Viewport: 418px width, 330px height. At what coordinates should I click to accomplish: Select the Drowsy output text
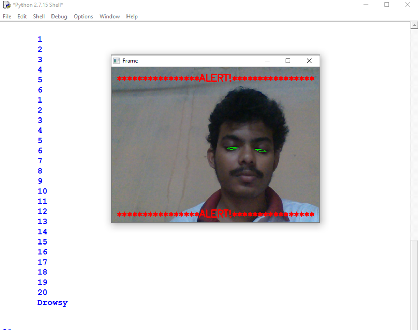click(52, 302)
